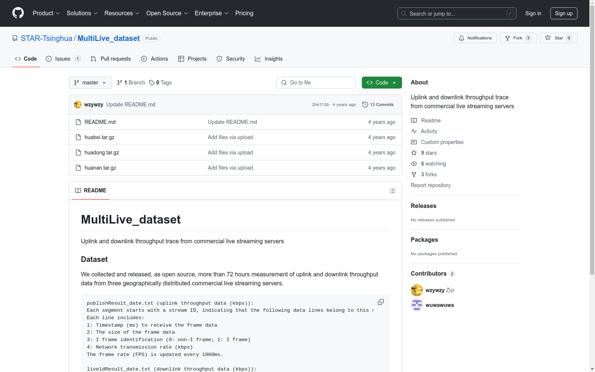Click the Insights graph icon

coord(258,59)
